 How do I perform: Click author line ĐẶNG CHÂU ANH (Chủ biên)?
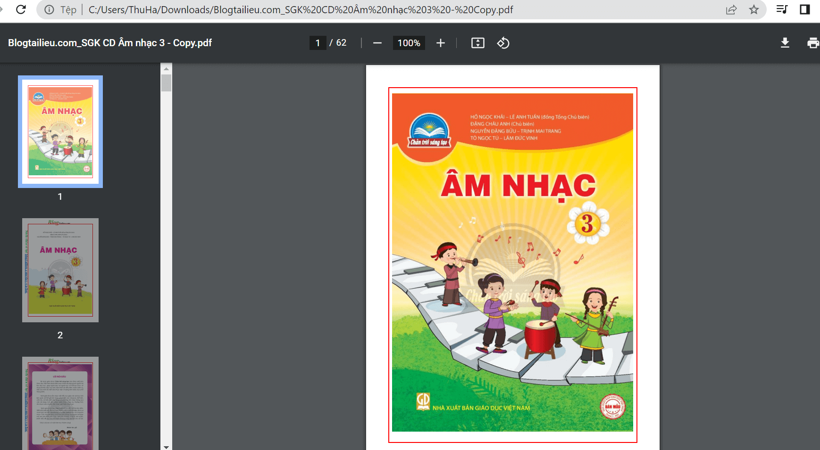pyautogui.click(x=502, y=124)
